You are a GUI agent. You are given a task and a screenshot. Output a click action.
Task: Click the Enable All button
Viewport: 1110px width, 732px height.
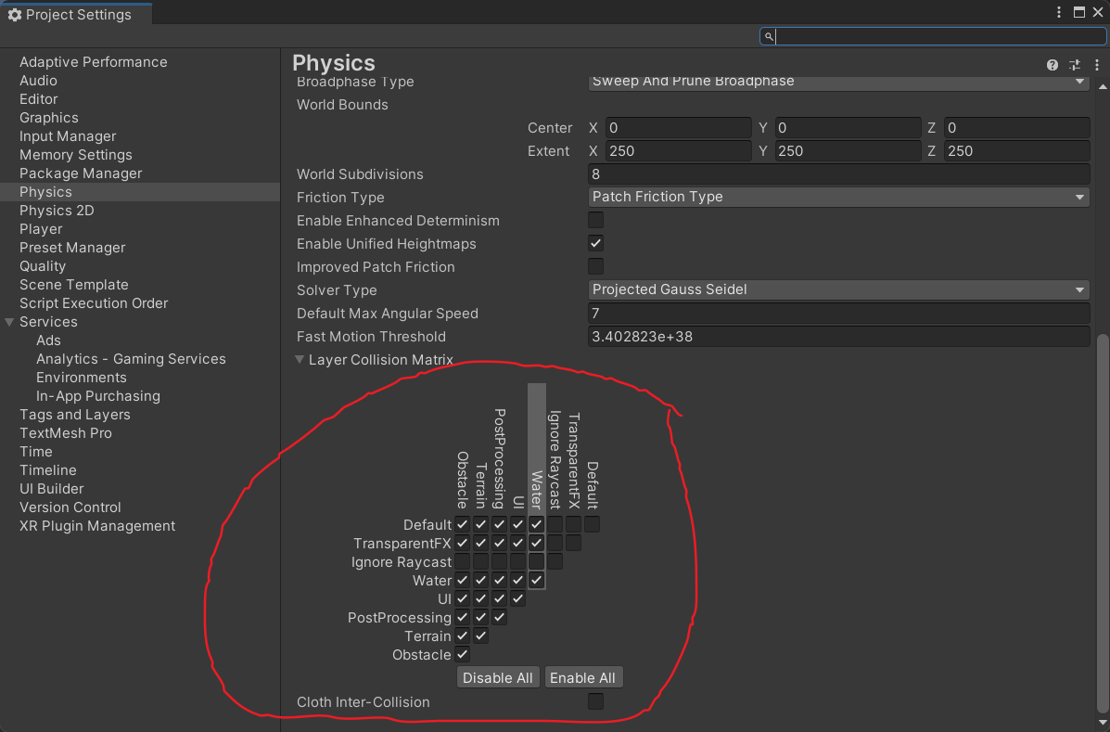pos(582,678)
